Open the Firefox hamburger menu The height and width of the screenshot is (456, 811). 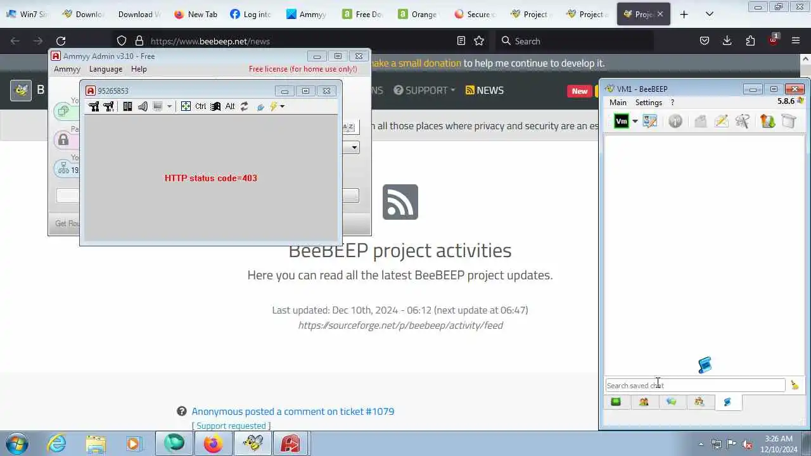(x=796, y=41)
